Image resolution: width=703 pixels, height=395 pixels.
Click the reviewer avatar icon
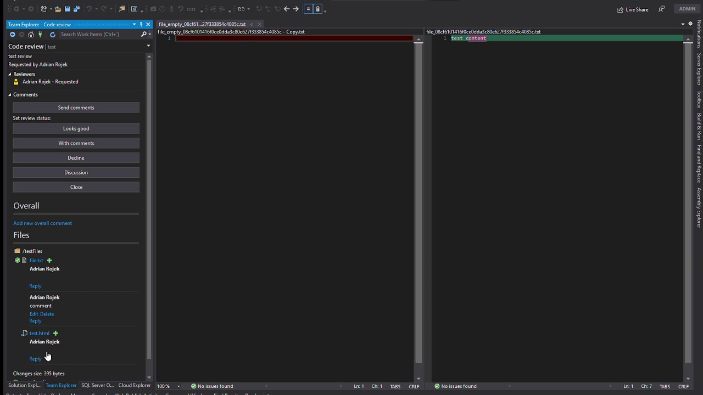[16, 82]
